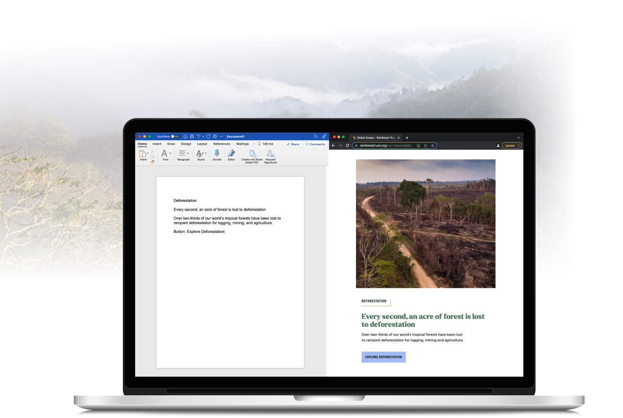The height and width of the screenshot is (418, 623).
Task: Reload the Rainforest Trust page
Action: point(347,145)
